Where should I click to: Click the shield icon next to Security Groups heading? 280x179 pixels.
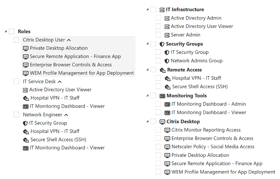162,44
